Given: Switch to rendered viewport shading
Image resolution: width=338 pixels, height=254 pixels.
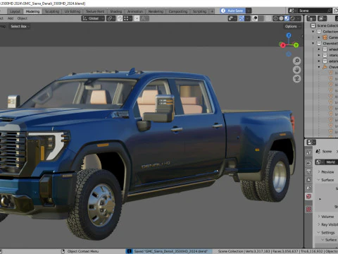Looking at the screenshot, I should click(292, 18).
